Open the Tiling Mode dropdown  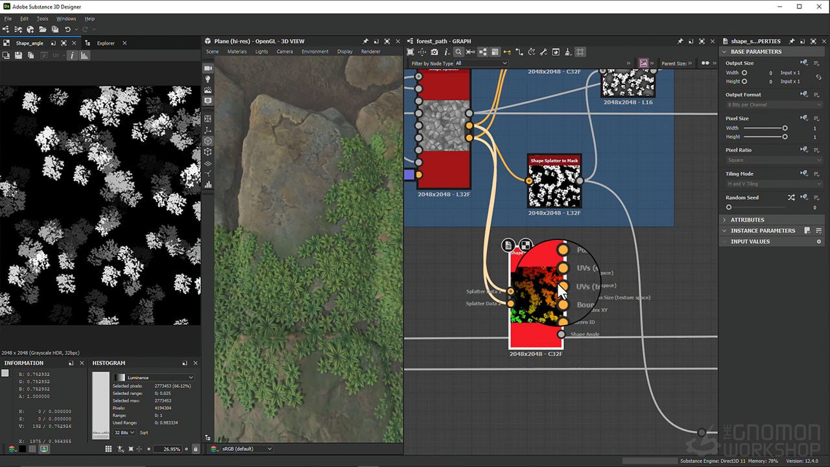(774, 184)
